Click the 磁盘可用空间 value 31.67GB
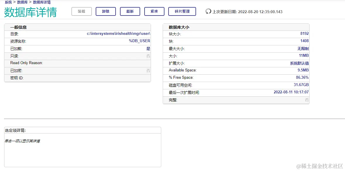The width and height of the screenshot is (345, 171). pyautogui.click(x=301, y=85)
